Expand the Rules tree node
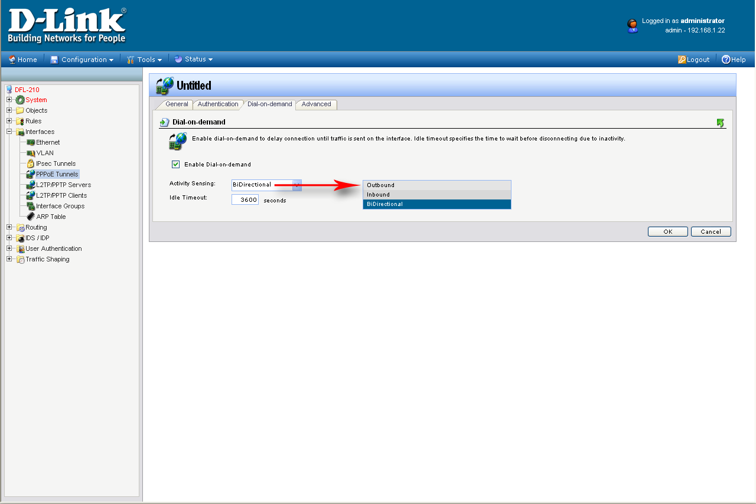The image size is (756, 504). click(x=9, y=121)
